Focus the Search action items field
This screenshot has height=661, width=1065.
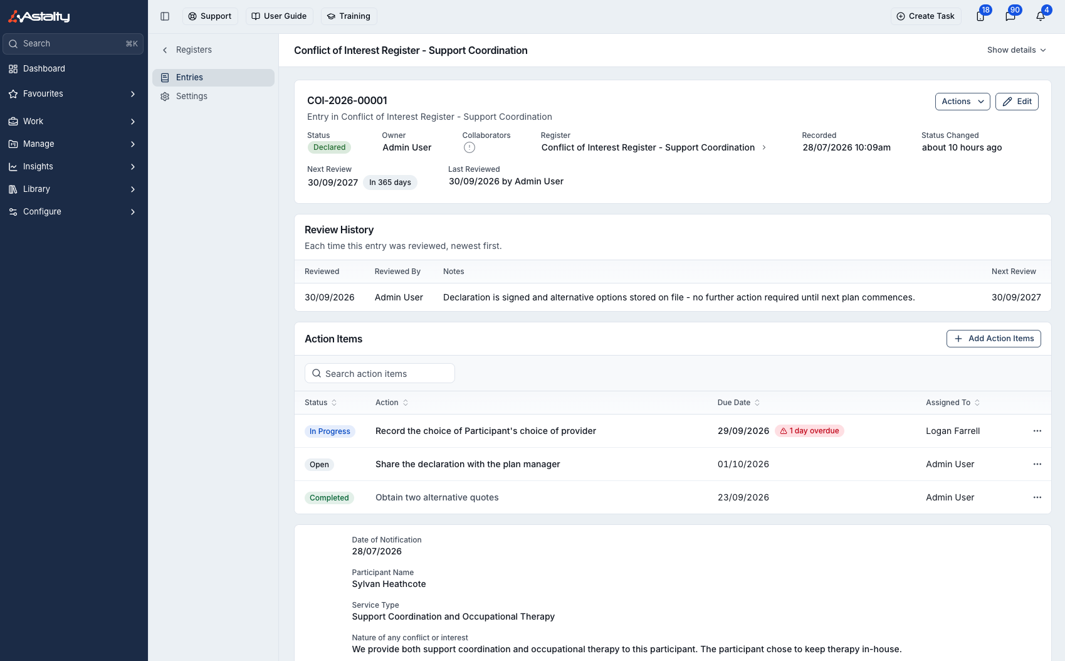(380, 373)
